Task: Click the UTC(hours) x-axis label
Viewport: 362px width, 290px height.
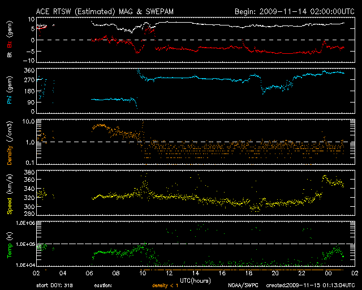Action: (x=194, y=280)
